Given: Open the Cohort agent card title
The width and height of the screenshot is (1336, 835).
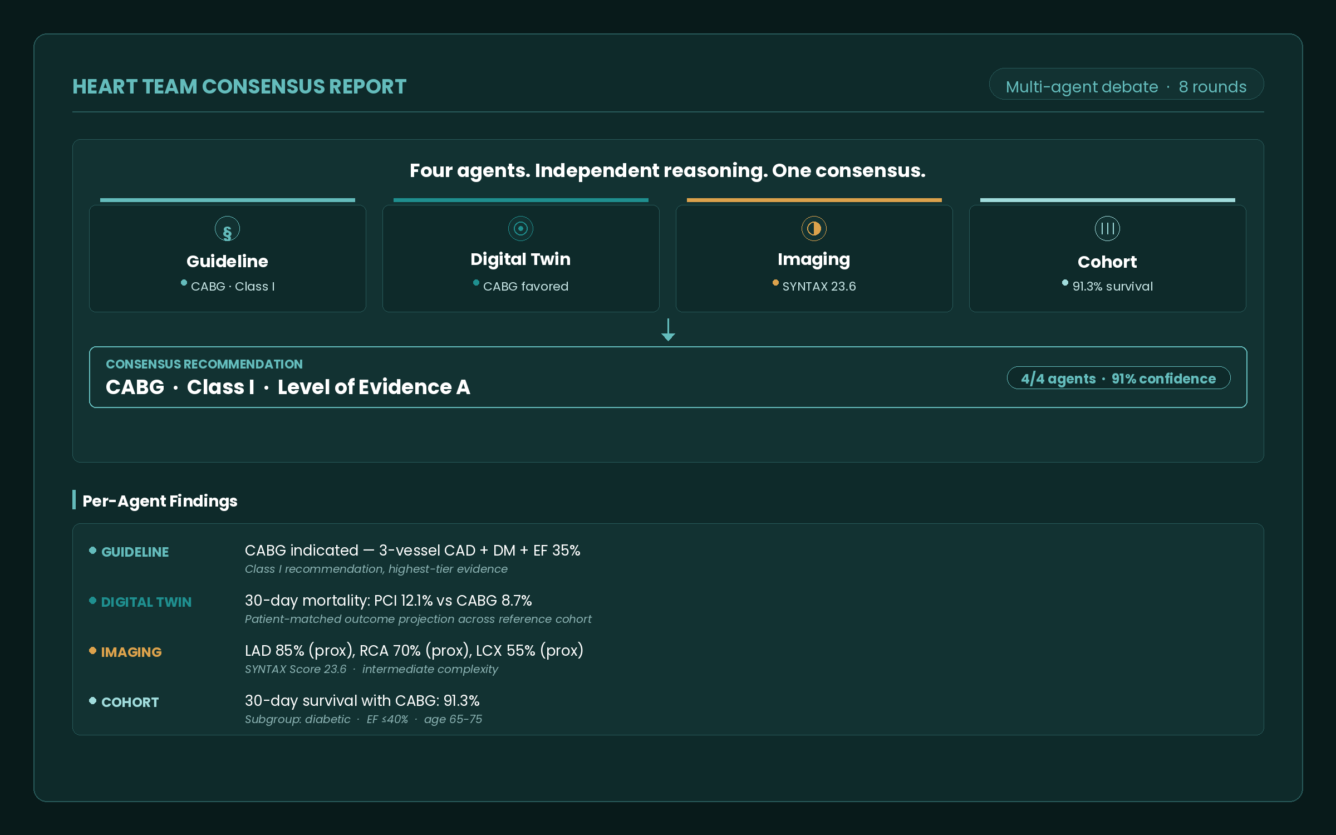Looking at the screenshot, I should [1107, 262].
